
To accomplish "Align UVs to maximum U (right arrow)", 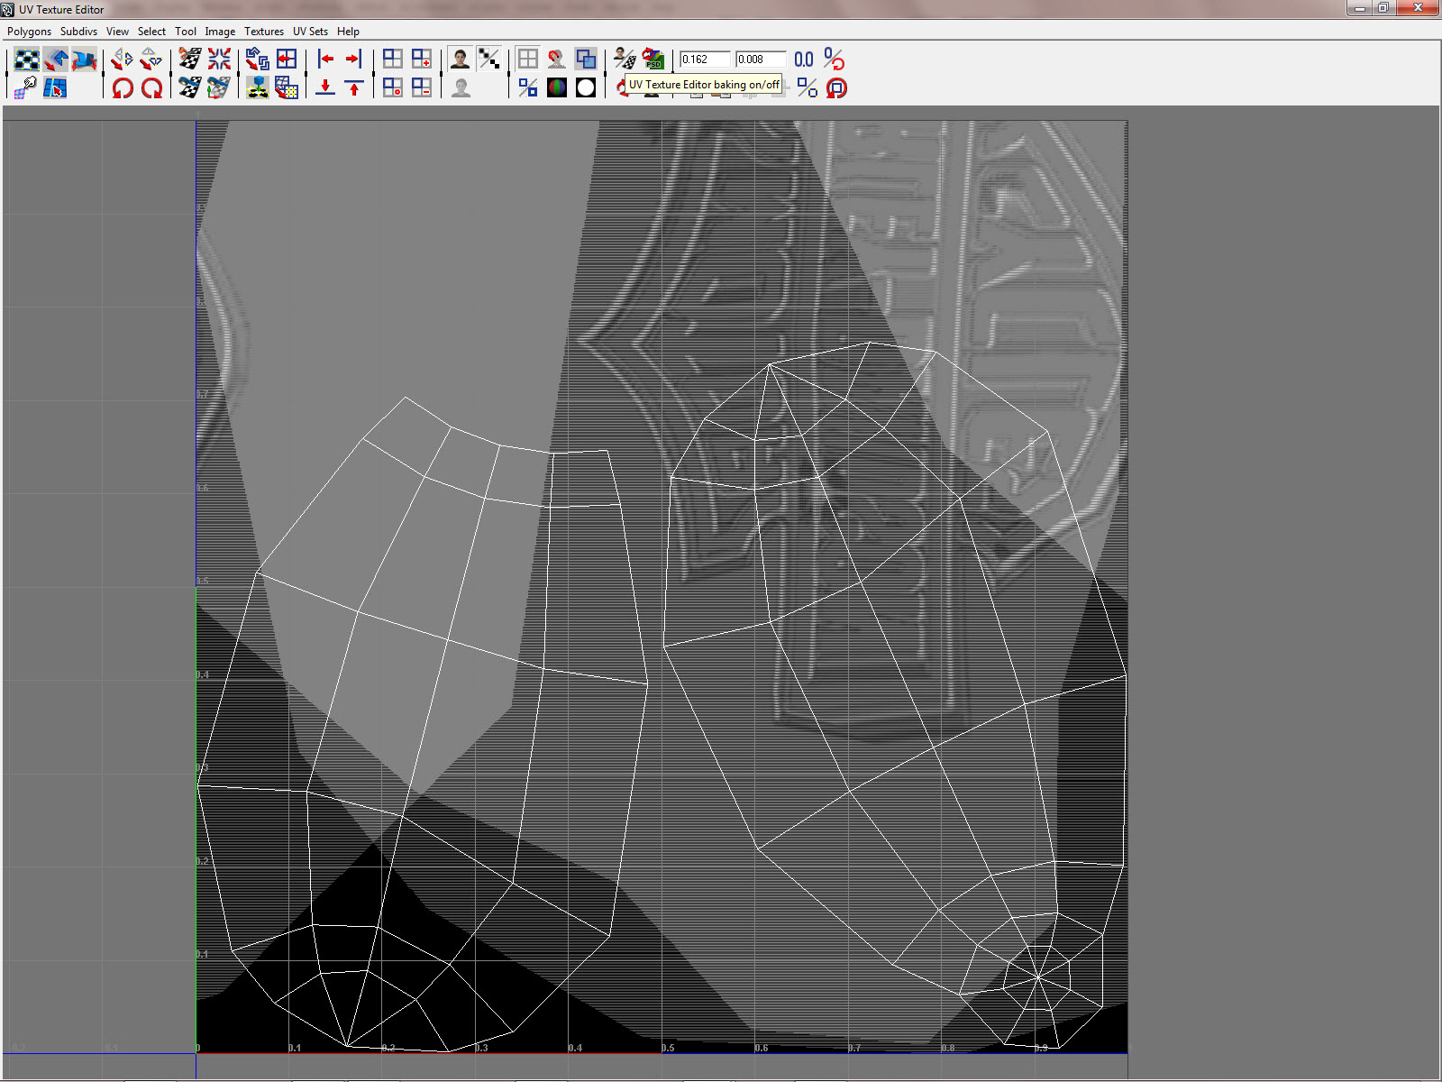I will (353, 60).
